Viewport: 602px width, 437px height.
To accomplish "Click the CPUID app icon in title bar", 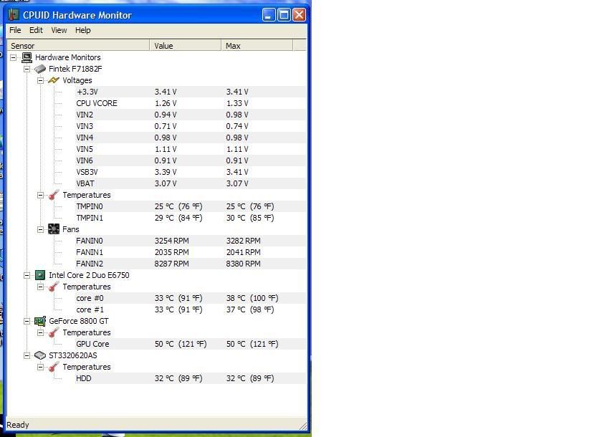I will pyautogui.click(x=14, y=14).
